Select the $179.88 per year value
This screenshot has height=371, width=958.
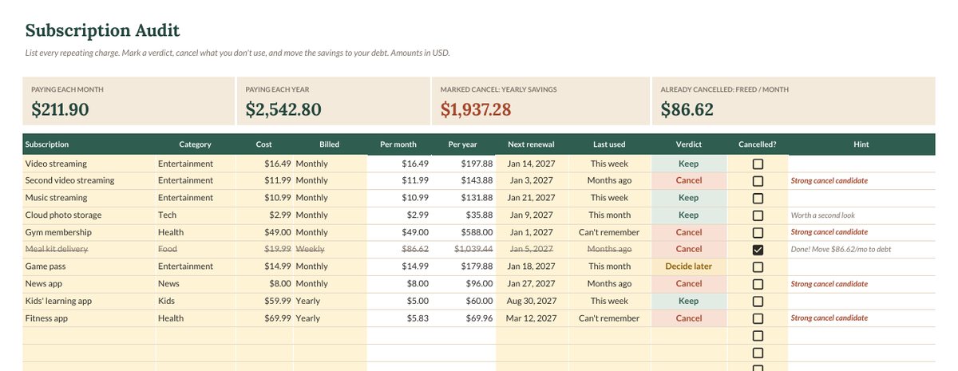tap(465, 266)
